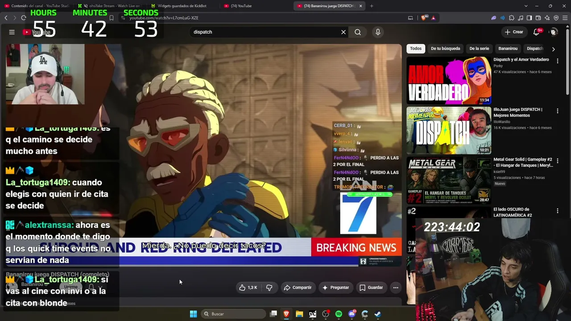Viewport: 571px width, 321px height.
Task: Select the 'Bananirou' filter chip
Action: pyautogui.click(x=508, y=49)
